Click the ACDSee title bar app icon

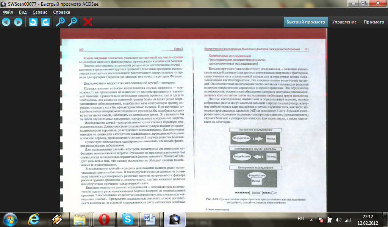3,4
